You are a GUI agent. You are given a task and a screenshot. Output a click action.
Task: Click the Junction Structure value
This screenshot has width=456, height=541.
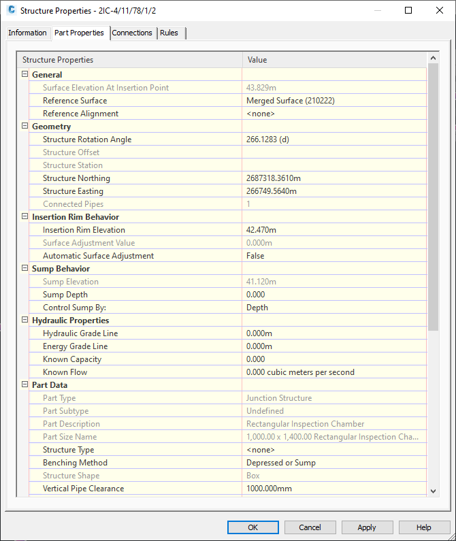coord(279,398)
